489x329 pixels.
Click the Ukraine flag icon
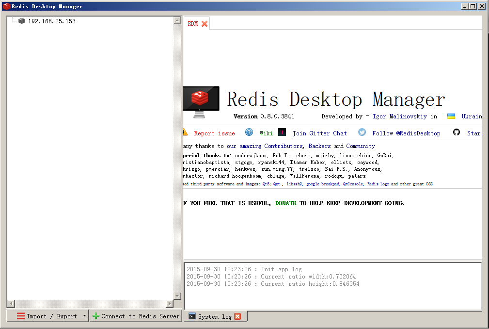point(451,116)
